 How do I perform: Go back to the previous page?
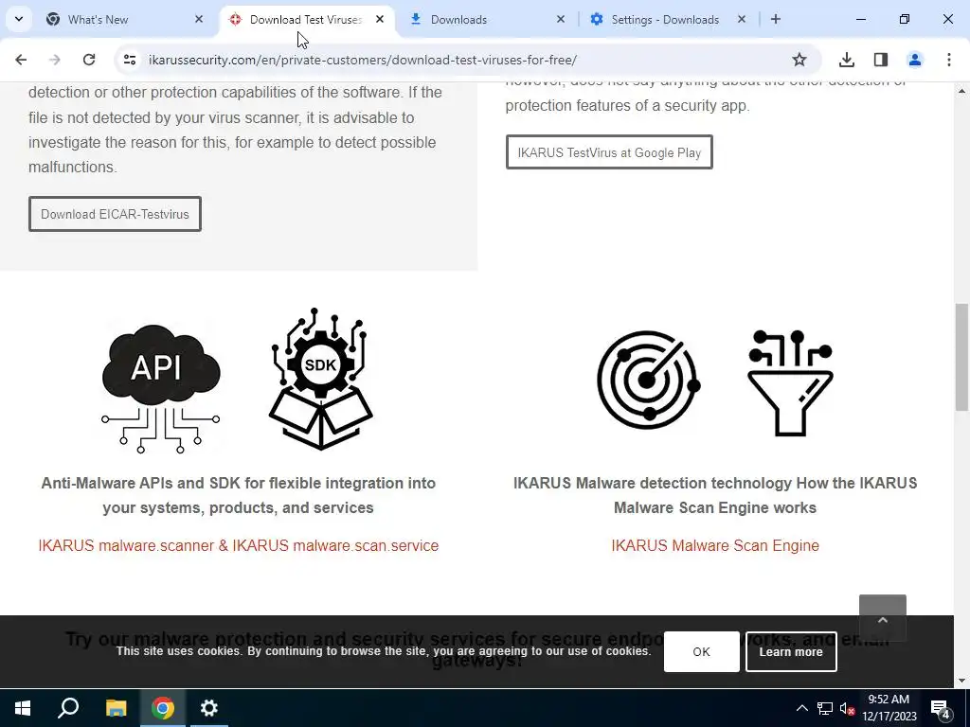tap(21, 60)
